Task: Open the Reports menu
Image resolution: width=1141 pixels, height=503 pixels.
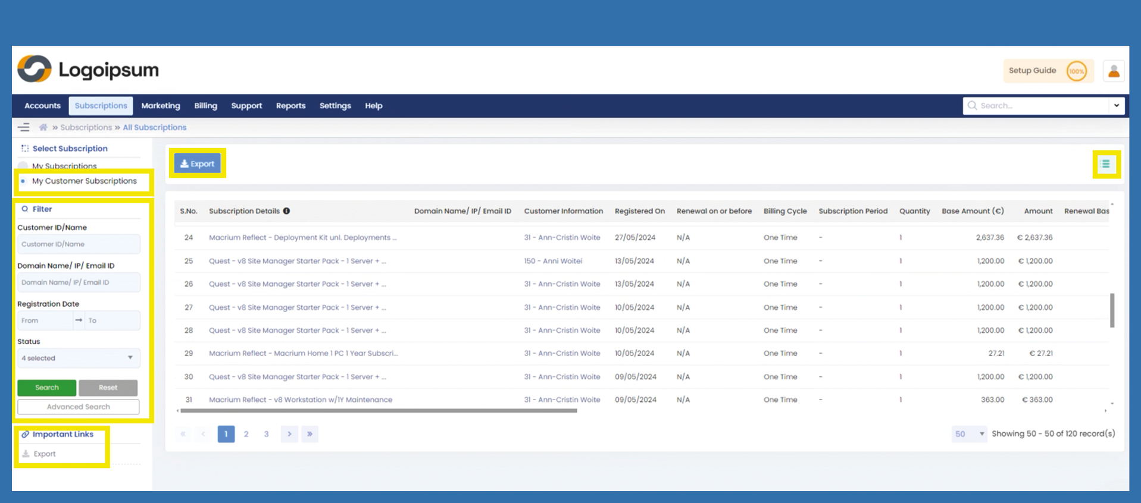Action: coord(290,106)
